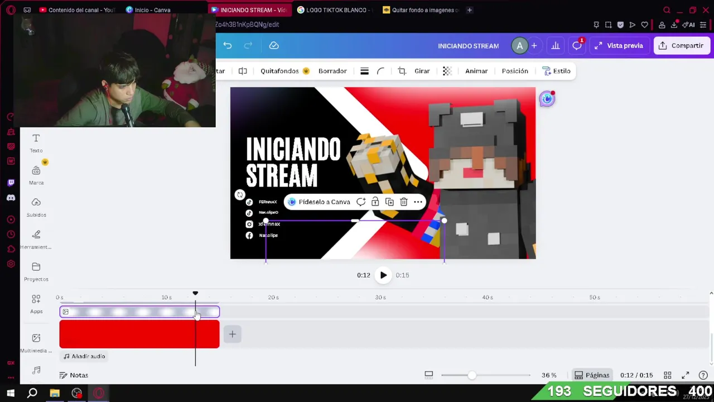This screenshot has width=714, height=402.
Task: Open the Multimedia panel
Action: pyautogui.click(x=36, y=343)
